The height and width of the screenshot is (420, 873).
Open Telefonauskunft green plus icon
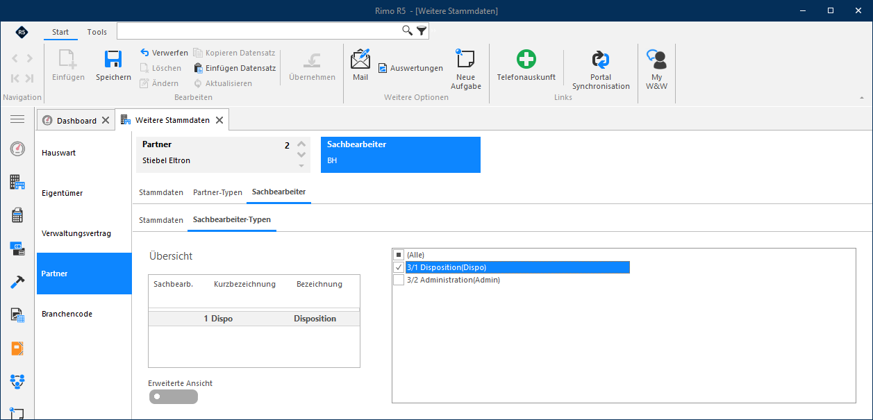tap(526, 59)
